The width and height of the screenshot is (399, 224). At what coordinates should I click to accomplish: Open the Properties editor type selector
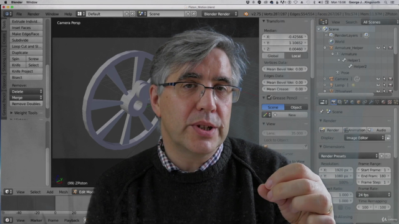tap(324, 102)
